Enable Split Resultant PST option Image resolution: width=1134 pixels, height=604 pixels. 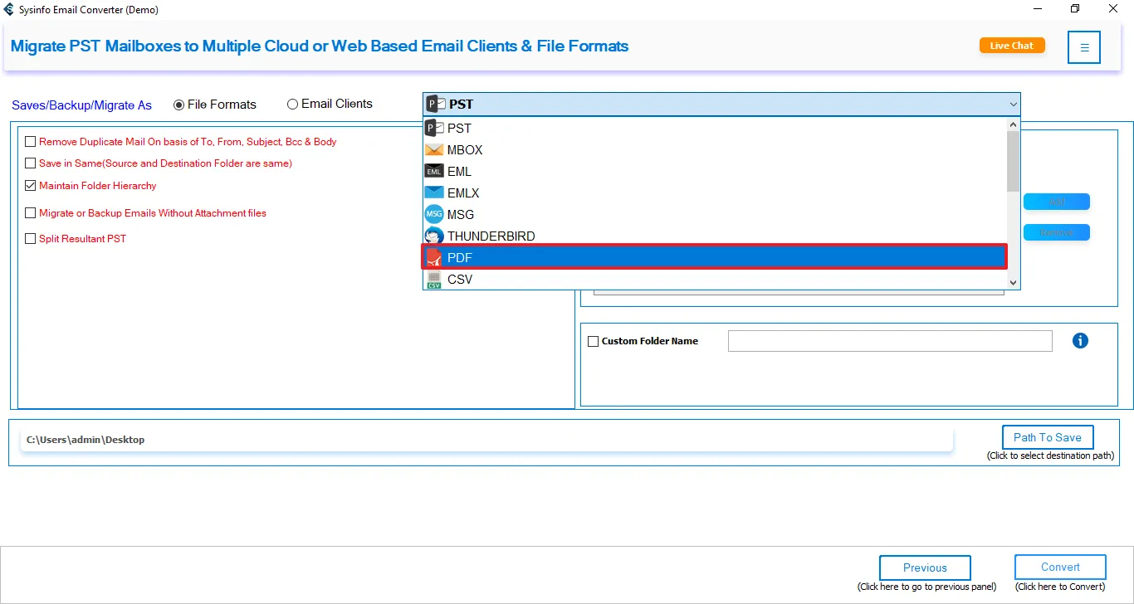31,239
